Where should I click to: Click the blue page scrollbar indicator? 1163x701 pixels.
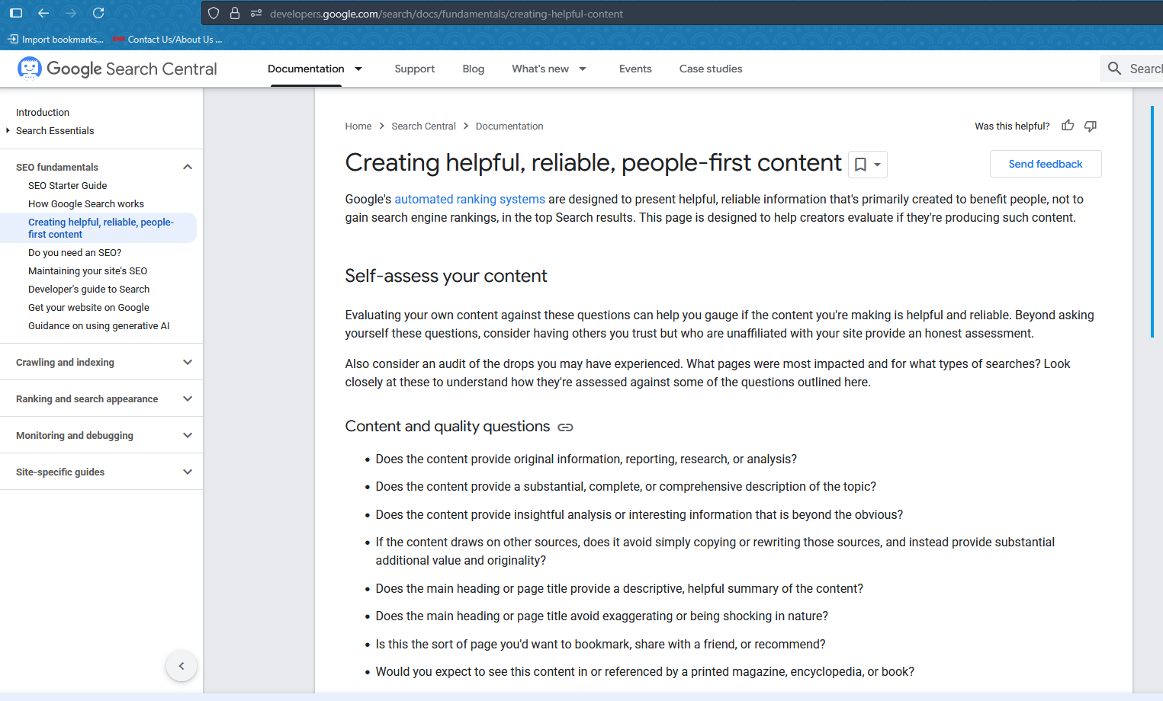pyautogui.click(x=1152, y=221)
